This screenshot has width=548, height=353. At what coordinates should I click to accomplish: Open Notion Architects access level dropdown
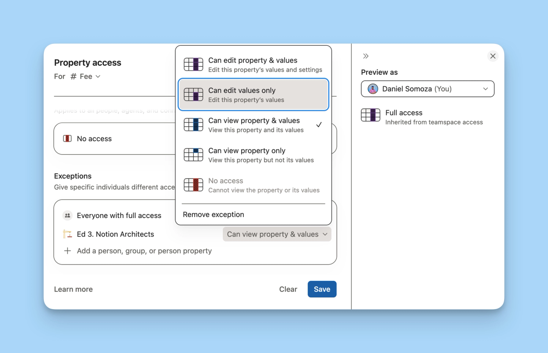(277, 234)
